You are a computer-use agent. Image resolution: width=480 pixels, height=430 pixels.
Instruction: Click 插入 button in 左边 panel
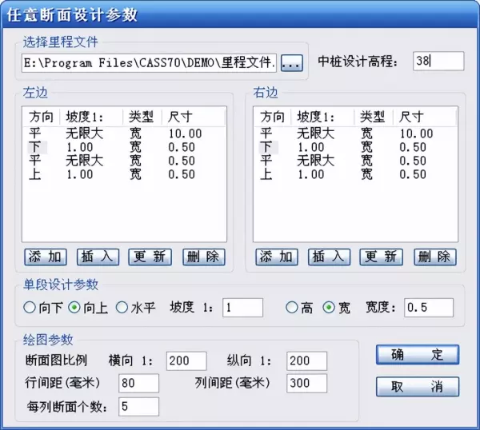(98, 257)
